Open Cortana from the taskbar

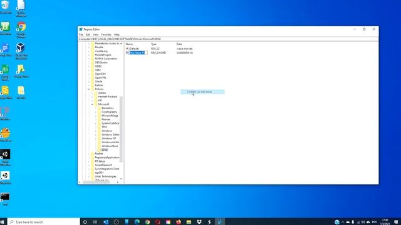[x=85, y=222]
